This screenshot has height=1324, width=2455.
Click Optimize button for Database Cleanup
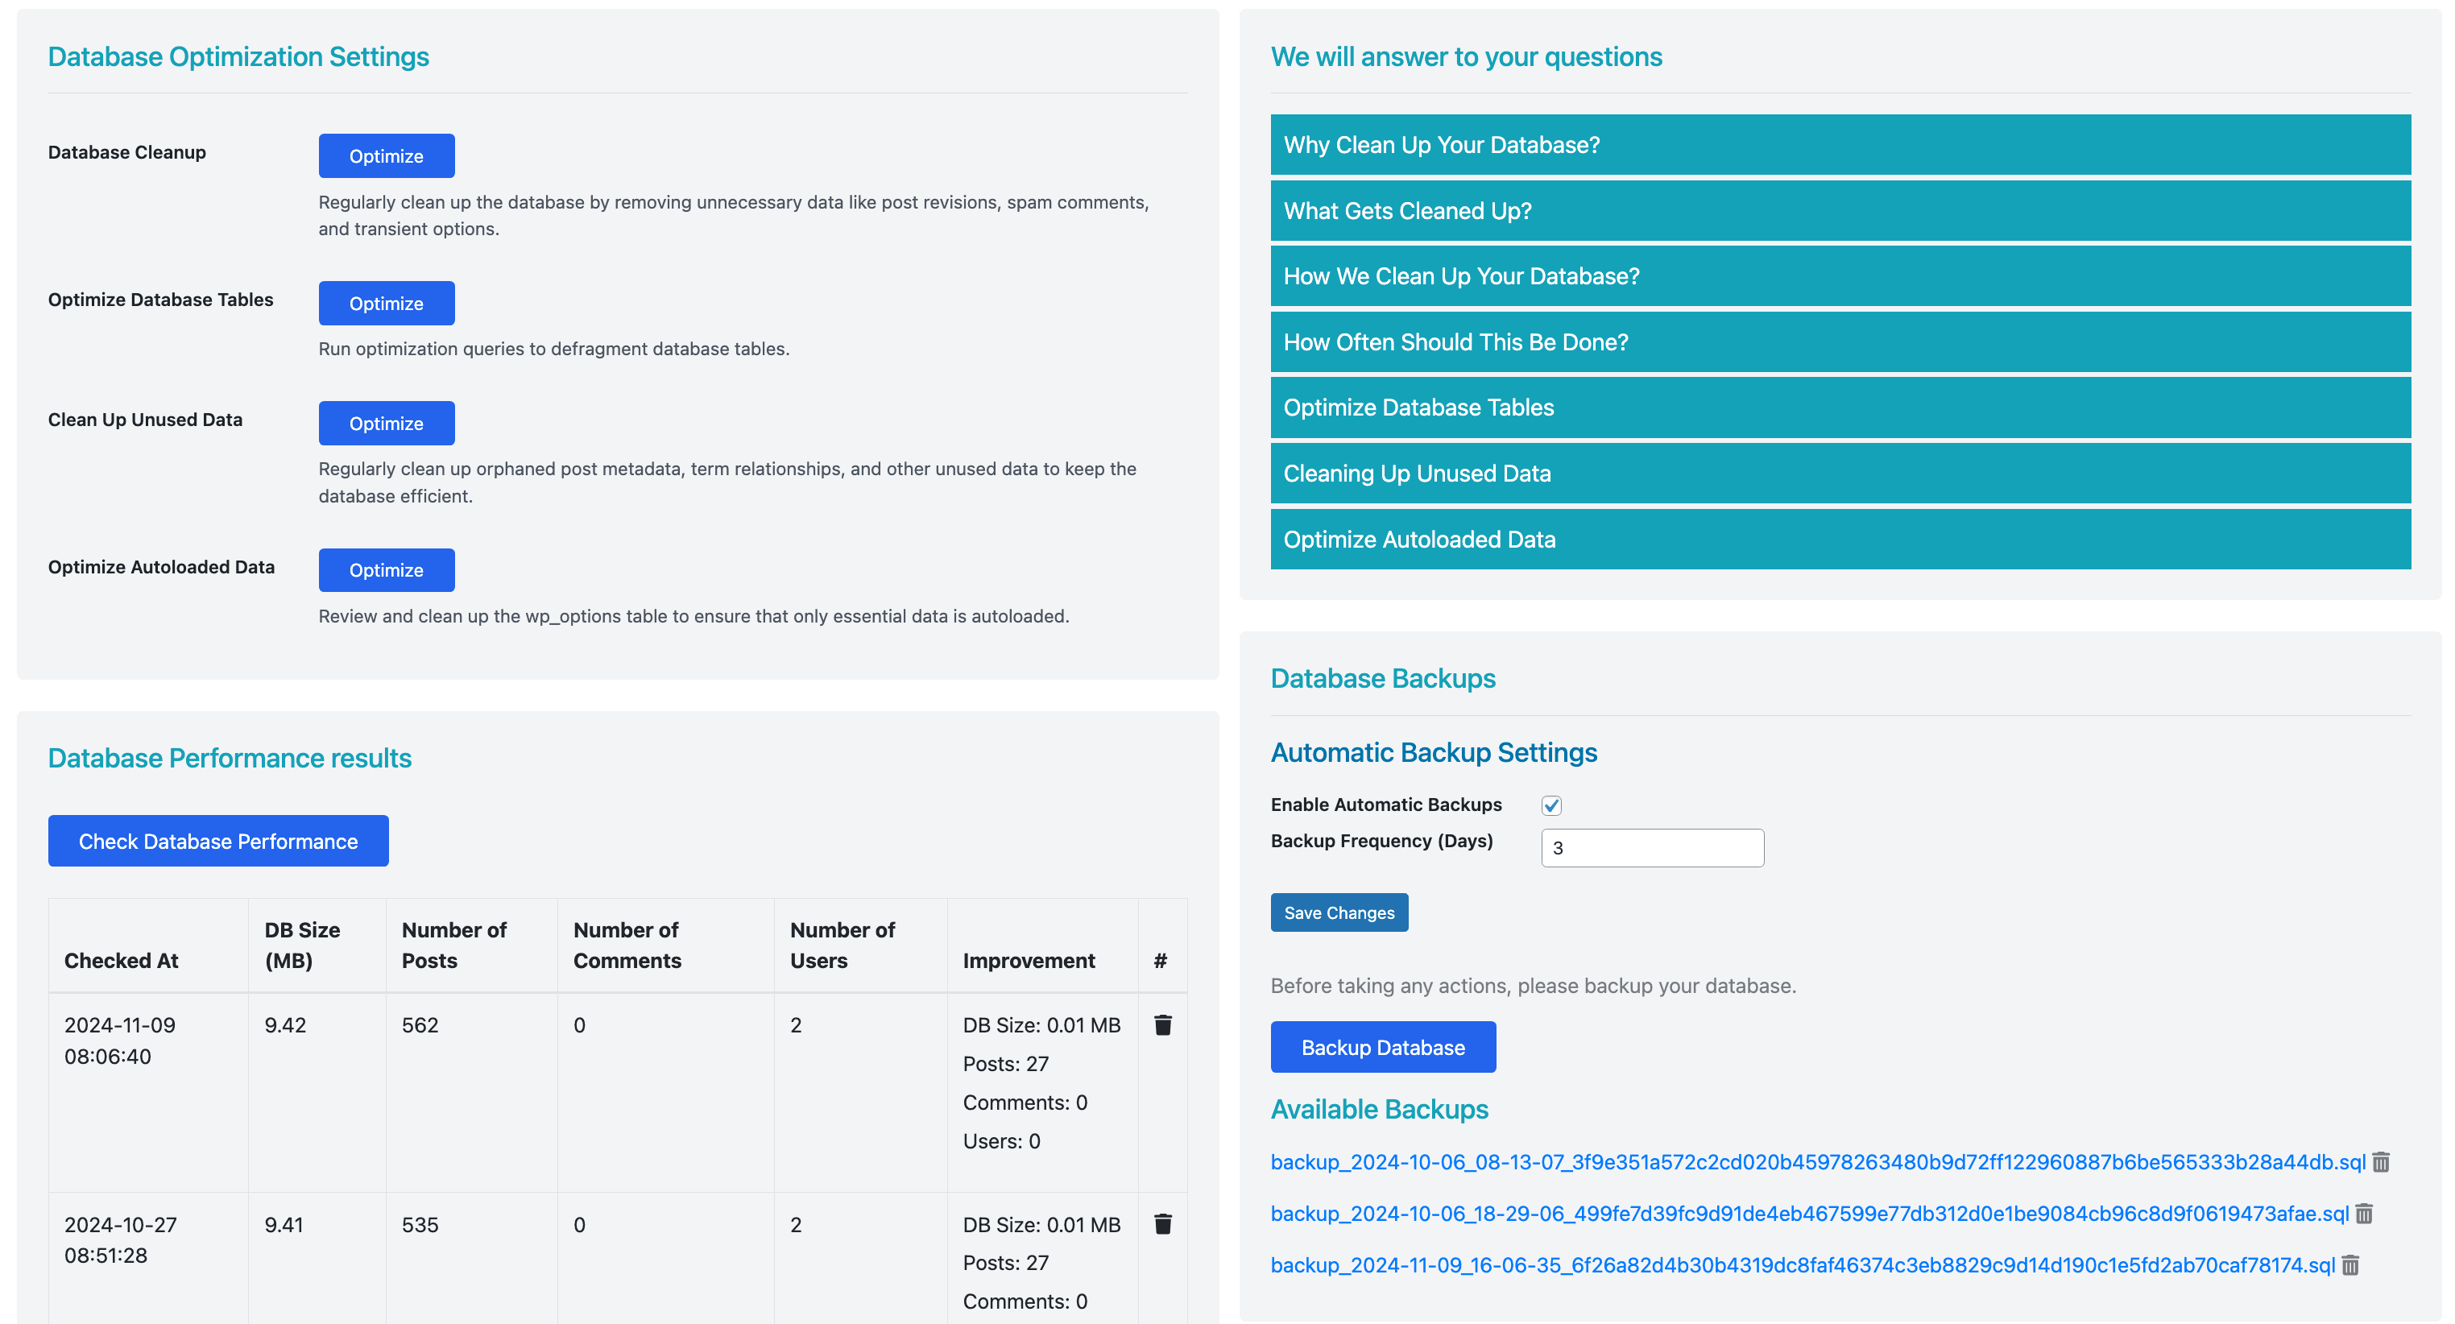coord(386,155)
